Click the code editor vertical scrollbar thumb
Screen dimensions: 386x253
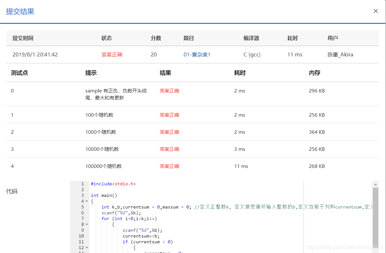(x=375, y=218)
